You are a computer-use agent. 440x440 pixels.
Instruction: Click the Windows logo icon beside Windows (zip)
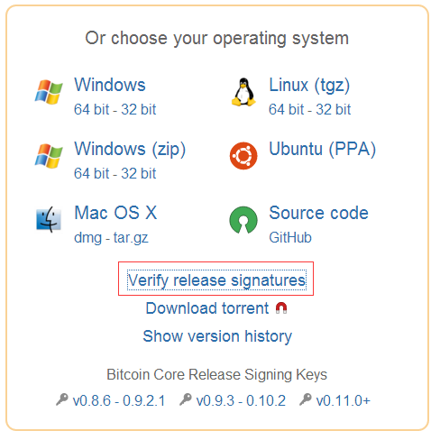click(x=49, y=156)
